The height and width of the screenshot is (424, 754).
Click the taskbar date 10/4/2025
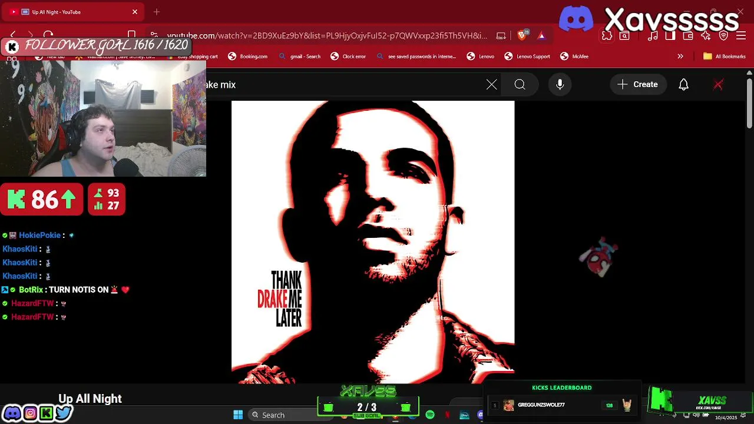726,418
